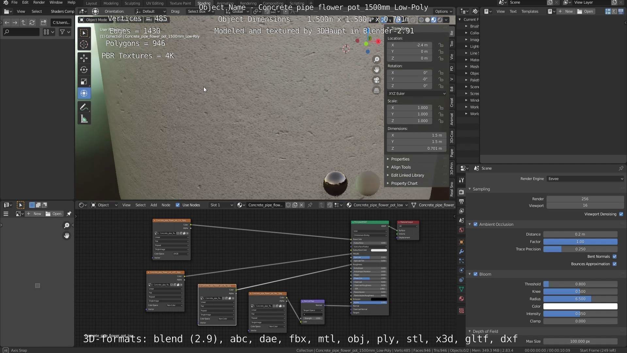Select the Rotate tool
The width and height of the screenshot is (627, 353).
84,70
